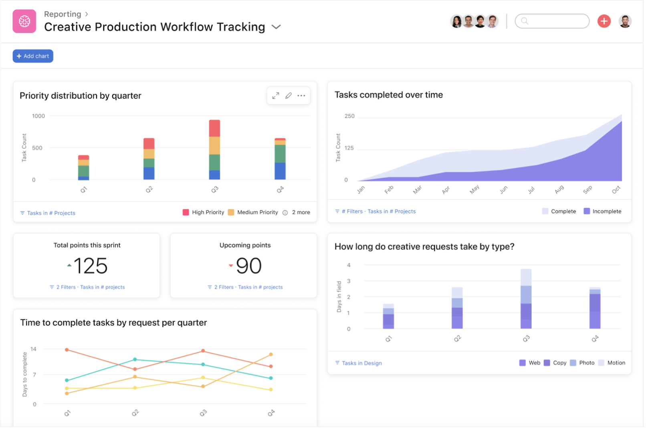Screen dimensions: 646x428
Task: Open the user profile avatar
Action: (x=625, y=21)
